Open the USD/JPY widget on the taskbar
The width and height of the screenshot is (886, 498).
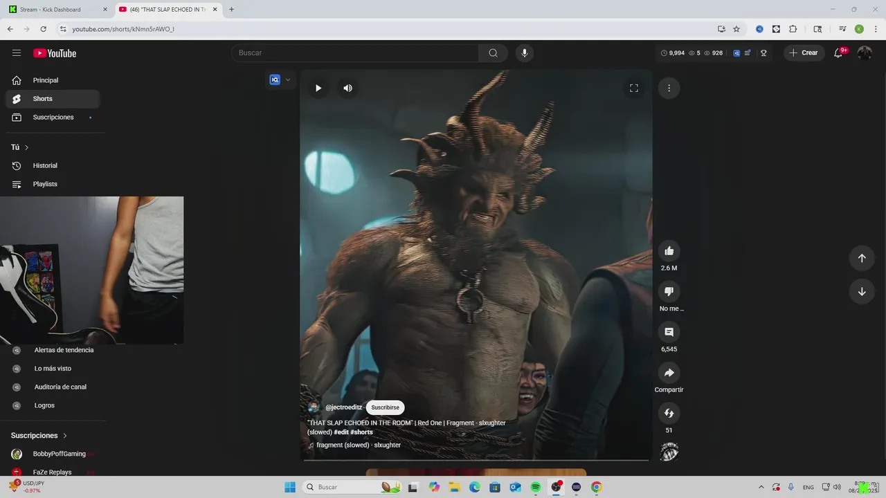point(25,487)
